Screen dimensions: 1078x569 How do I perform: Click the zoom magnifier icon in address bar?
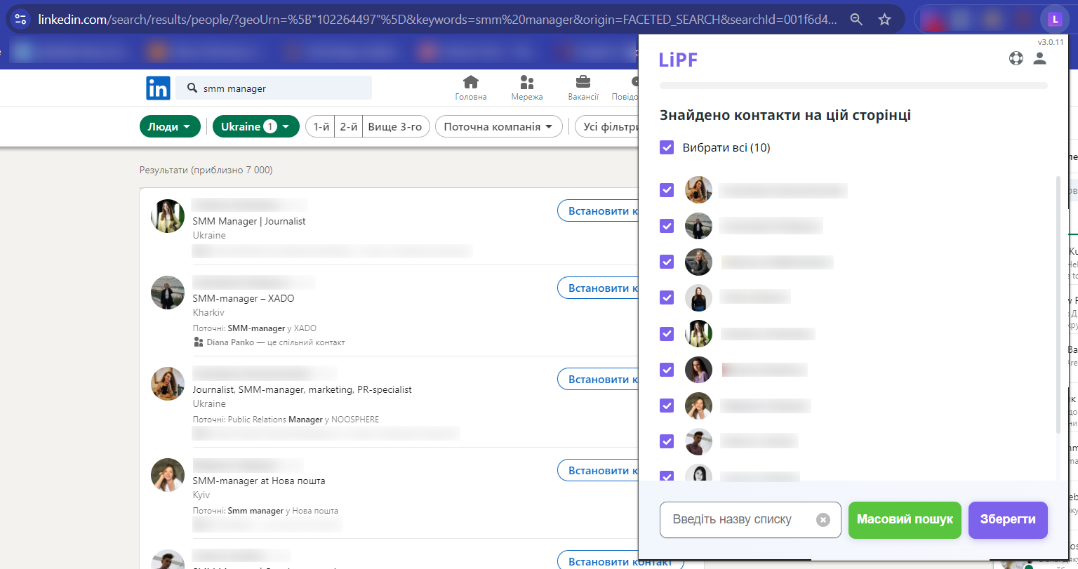click(x=856, y=20)
